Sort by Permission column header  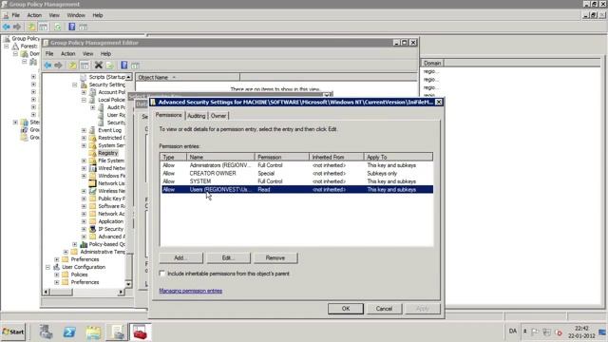[282, 157]
